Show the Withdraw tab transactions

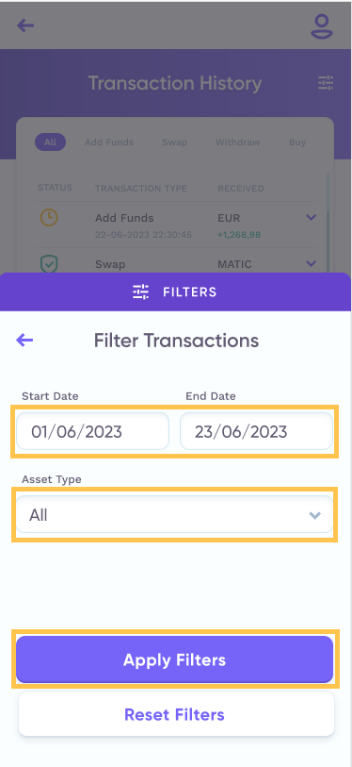click(238, 142)
